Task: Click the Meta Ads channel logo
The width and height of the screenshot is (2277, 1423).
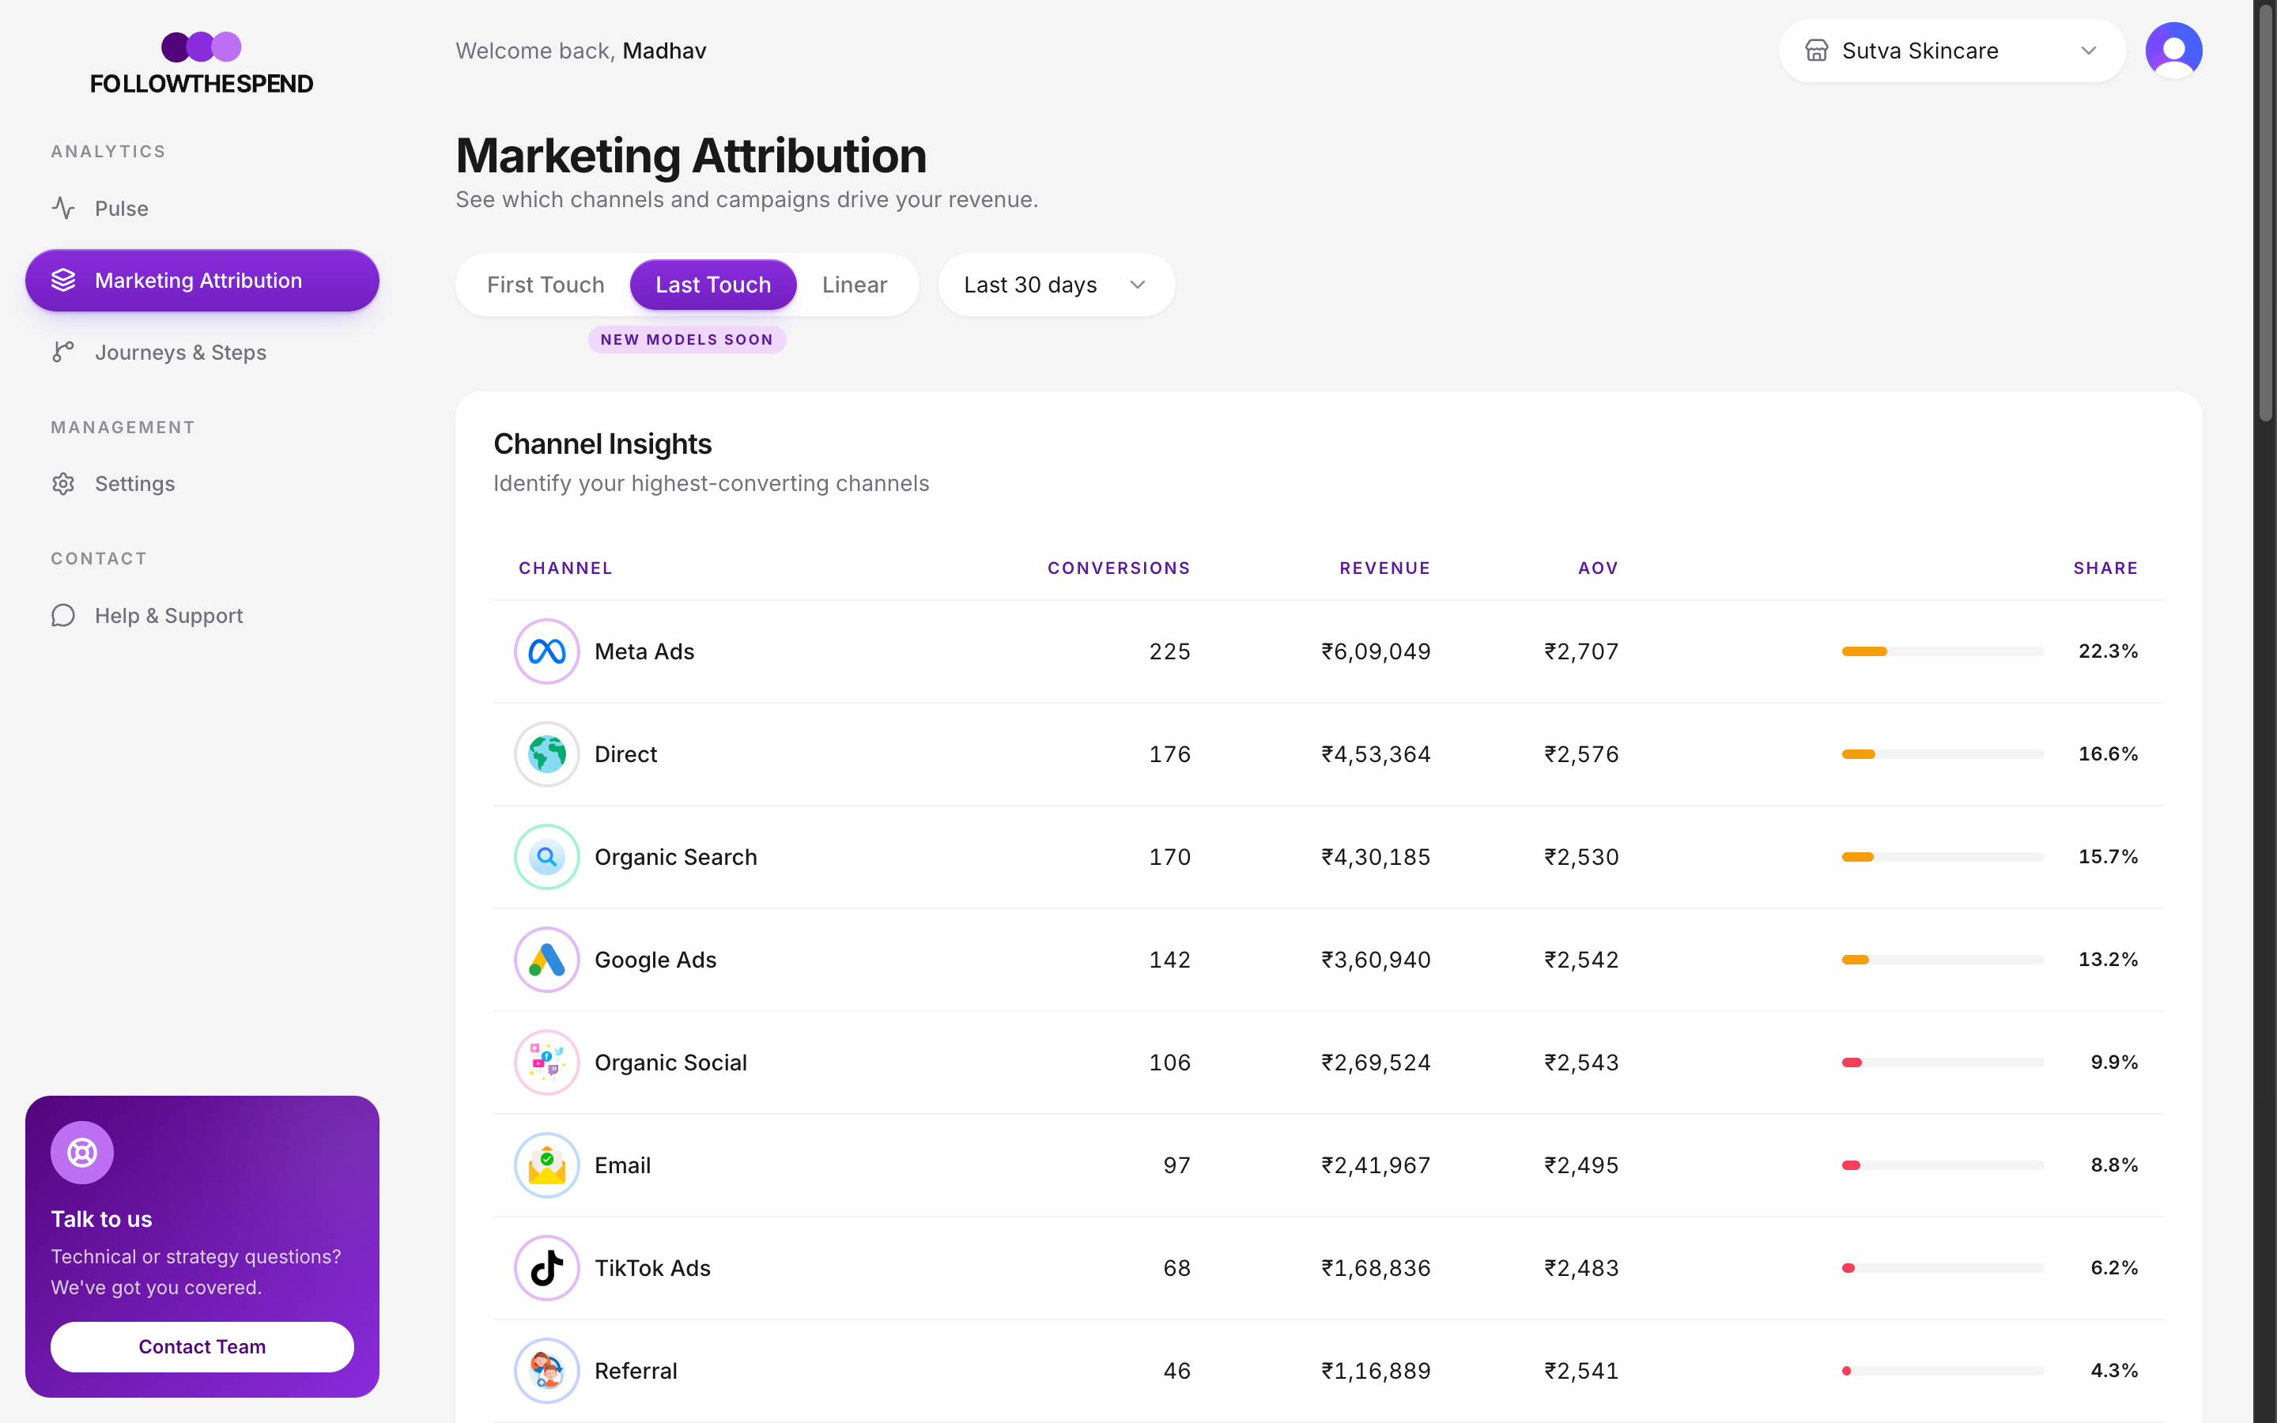Action: [546, 651]
